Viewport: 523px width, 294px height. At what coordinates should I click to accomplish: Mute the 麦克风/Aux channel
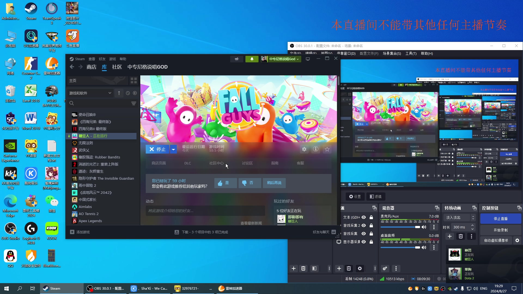424,227
